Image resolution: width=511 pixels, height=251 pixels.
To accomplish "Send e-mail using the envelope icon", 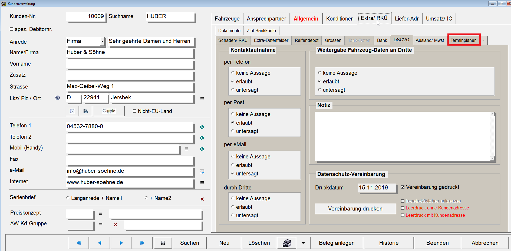I will (x=202, y=171).
